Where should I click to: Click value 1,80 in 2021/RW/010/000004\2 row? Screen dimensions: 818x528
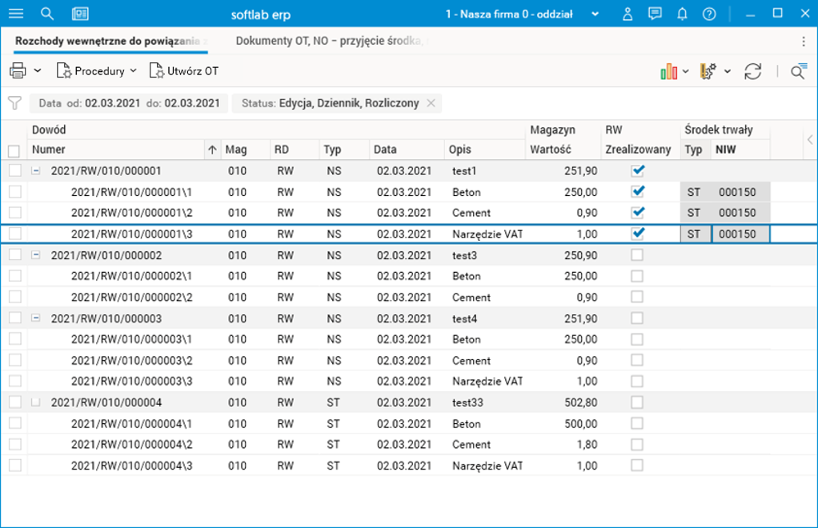[x=587, y=445]
